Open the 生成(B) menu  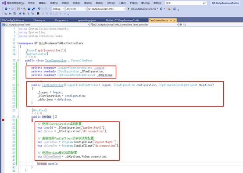(x=77, y=3)
